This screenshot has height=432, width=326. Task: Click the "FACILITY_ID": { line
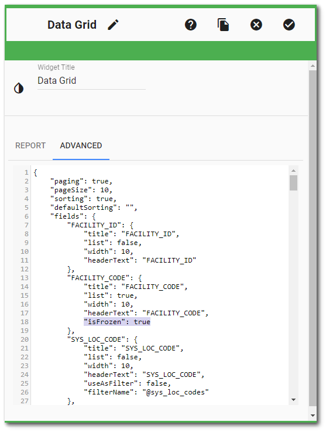[100, 225]
